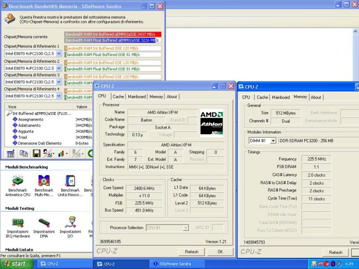Select the Aggiunta row in results list
This screenshot has height=269, width=359.
[x=48, y=131]
